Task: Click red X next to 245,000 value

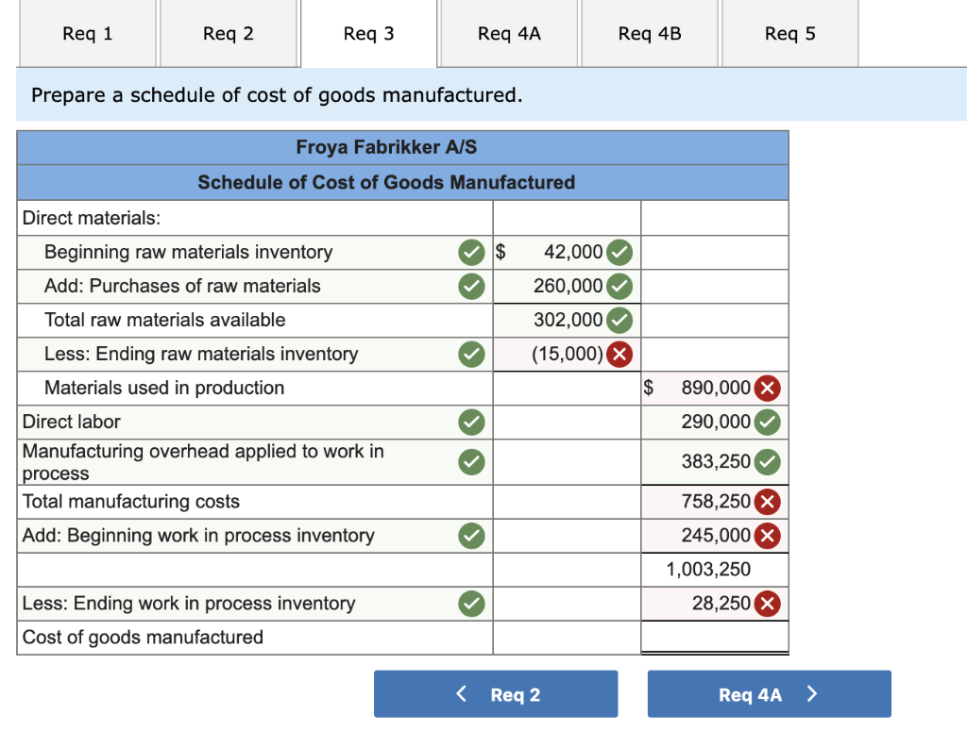Action: coord(768,536)
